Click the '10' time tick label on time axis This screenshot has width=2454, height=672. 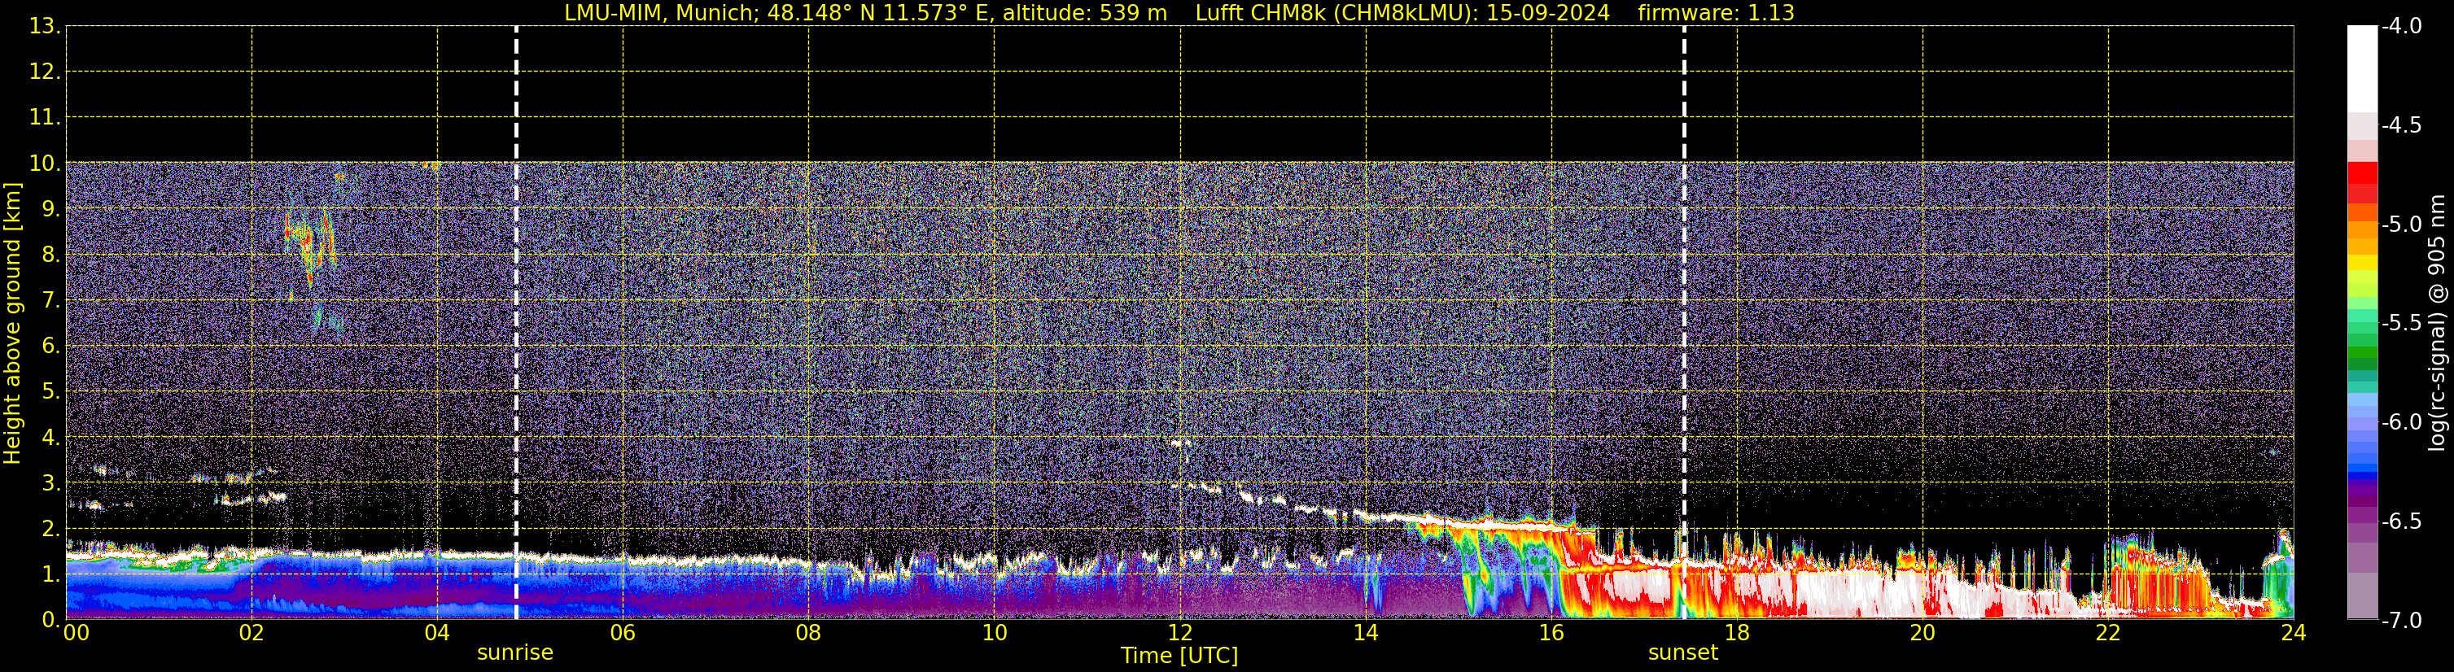tap(995, 633)
